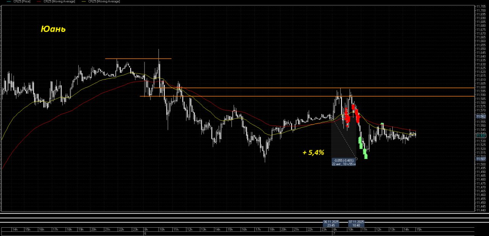489x236 pixels.
Task: Select the '+ 5,4%' text annotation
Action: [313, 153]
